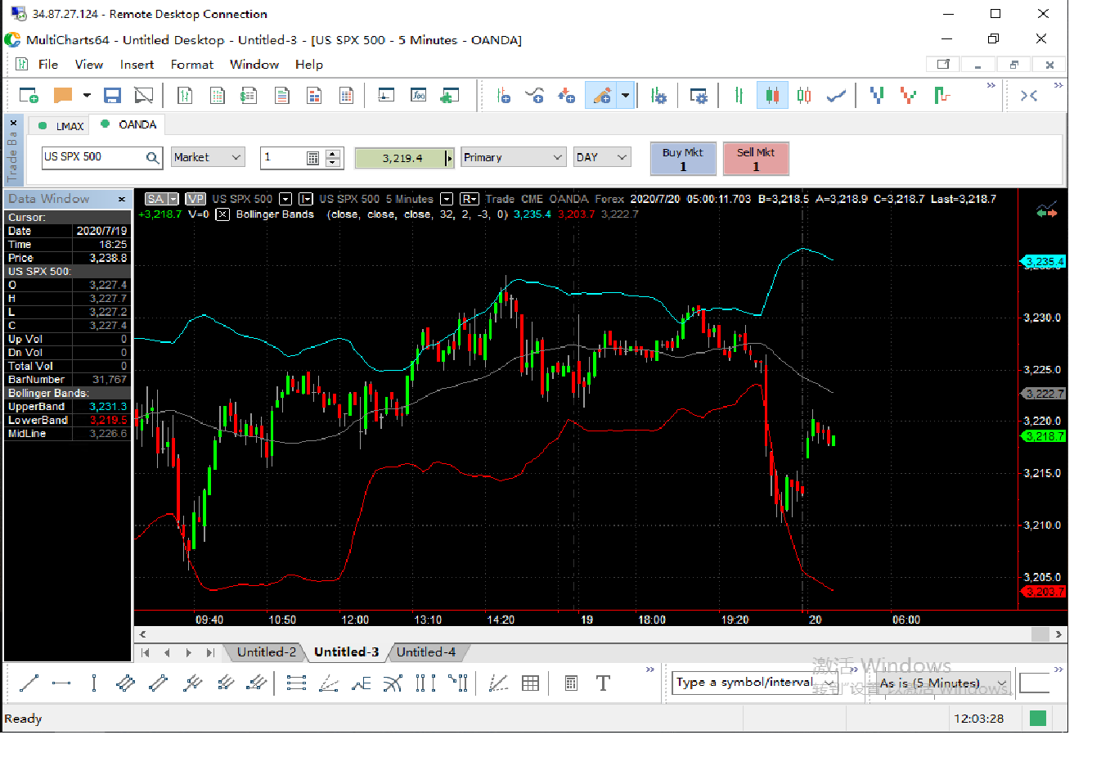Open the calculator tool icon
The width and height of the screenshot is (1110, 762).
[x=571, y=683]
